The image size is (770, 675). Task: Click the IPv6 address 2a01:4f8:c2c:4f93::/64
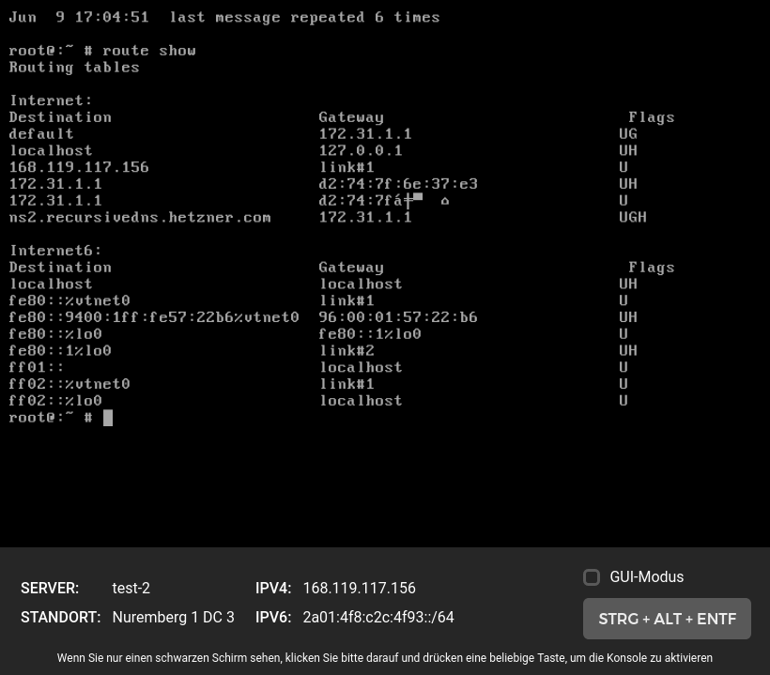tap(377, 618)
